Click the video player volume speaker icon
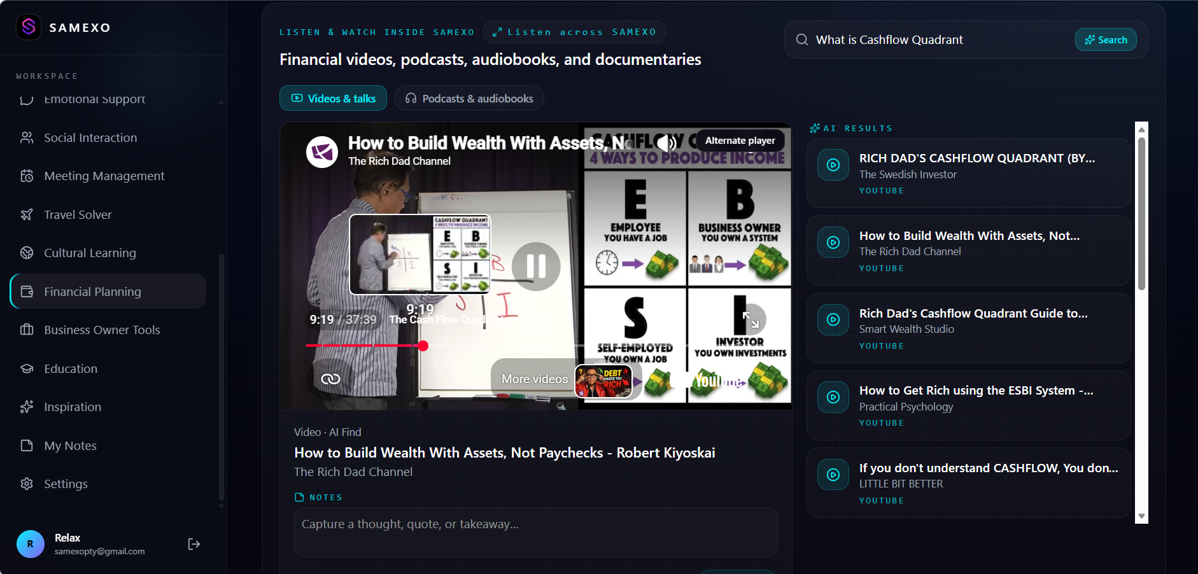 tap(666, 143)
